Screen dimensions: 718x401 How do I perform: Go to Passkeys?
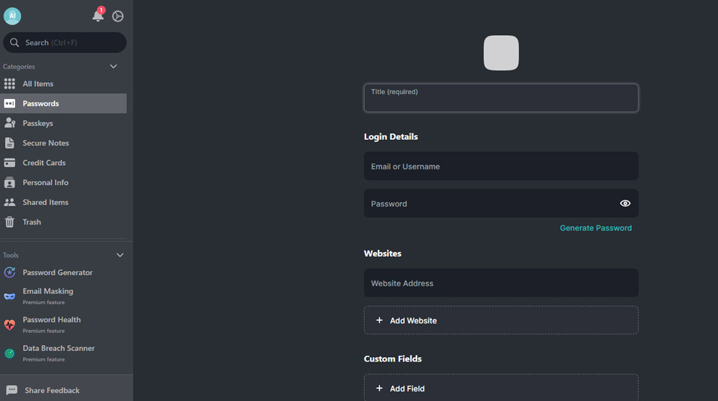click(63, 123)
